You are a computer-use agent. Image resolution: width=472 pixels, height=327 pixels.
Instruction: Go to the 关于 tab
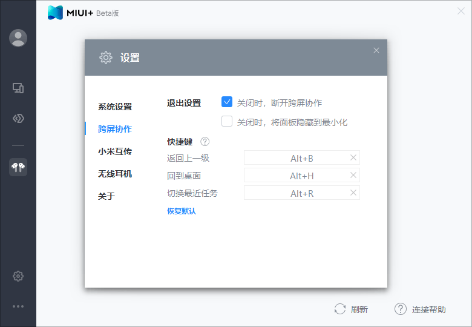coord(107,196)
